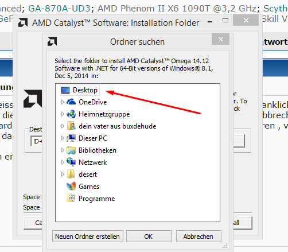
Task: Click the Dieser PC computer icon
Action: 71,138
